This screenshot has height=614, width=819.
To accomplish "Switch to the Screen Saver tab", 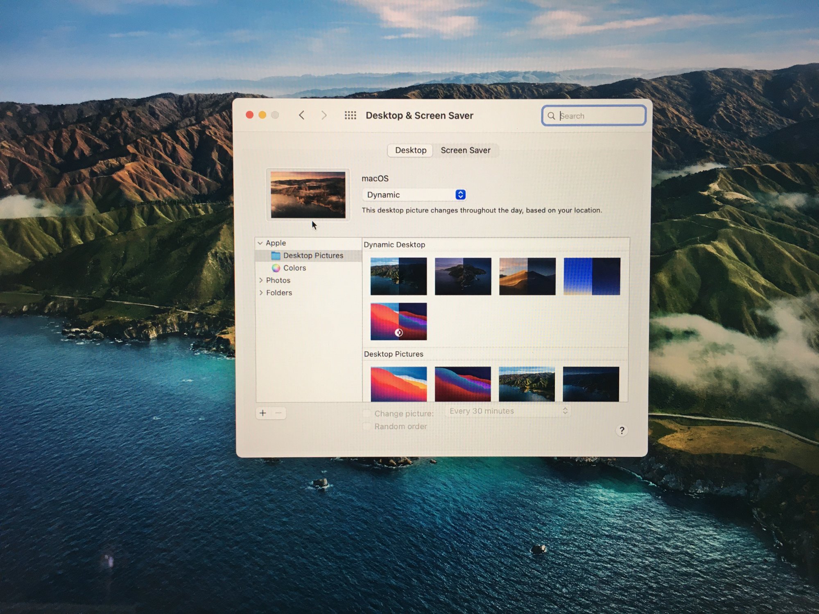I will 465,150.
